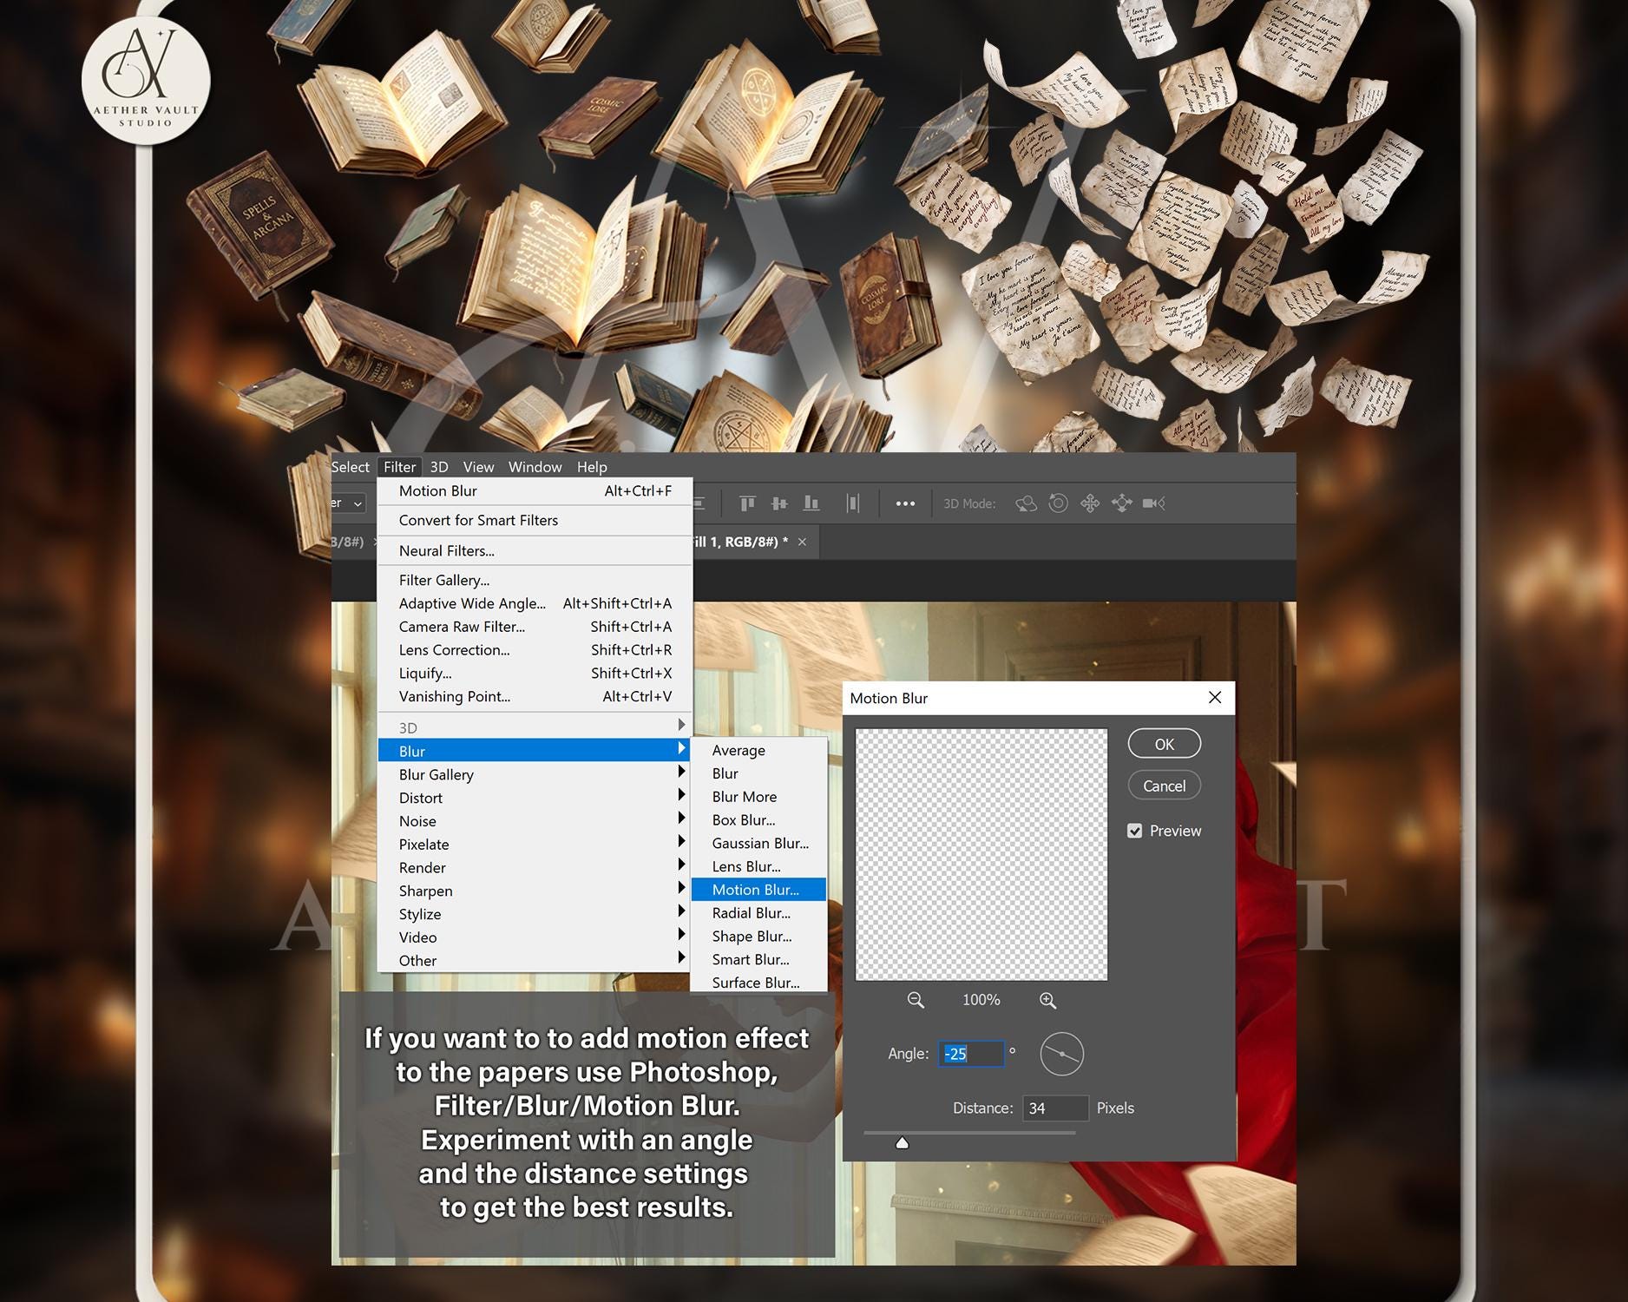Choose Blur More from submenu
Image resolution: width=1628 pixels, height=1302 pixels.
758,797
